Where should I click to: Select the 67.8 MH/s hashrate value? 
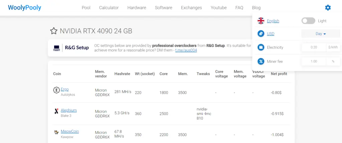pyautogui.click(x=119, y=134)
